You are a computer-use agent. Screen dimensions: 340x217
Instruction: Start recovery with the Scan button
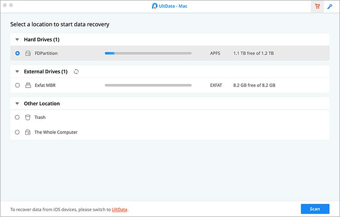pyautogui.click(x=315, y=209)
